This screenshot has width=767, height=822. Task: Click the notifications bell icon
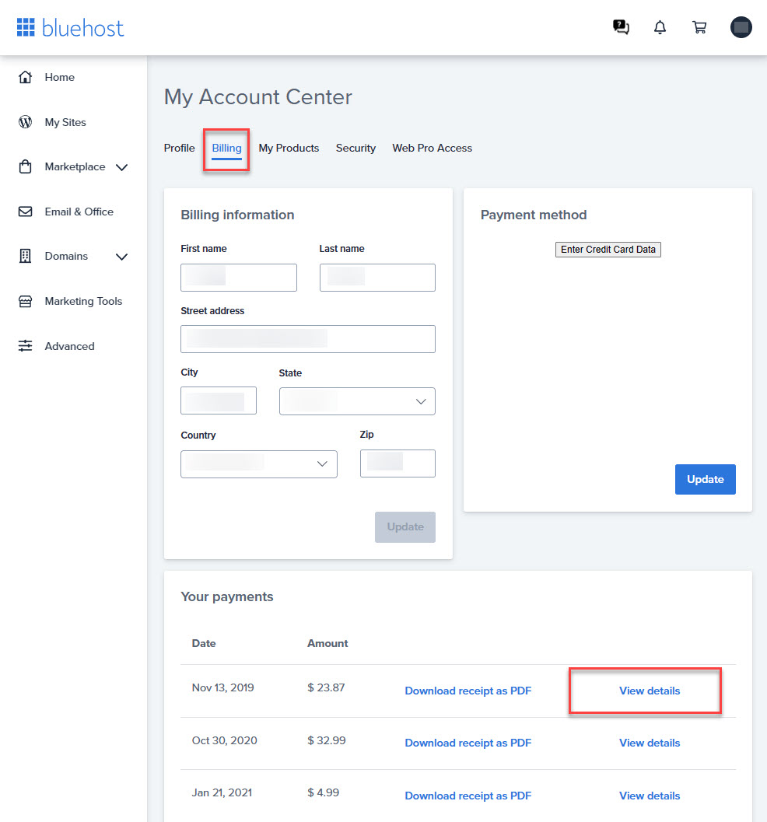point(660,27)
